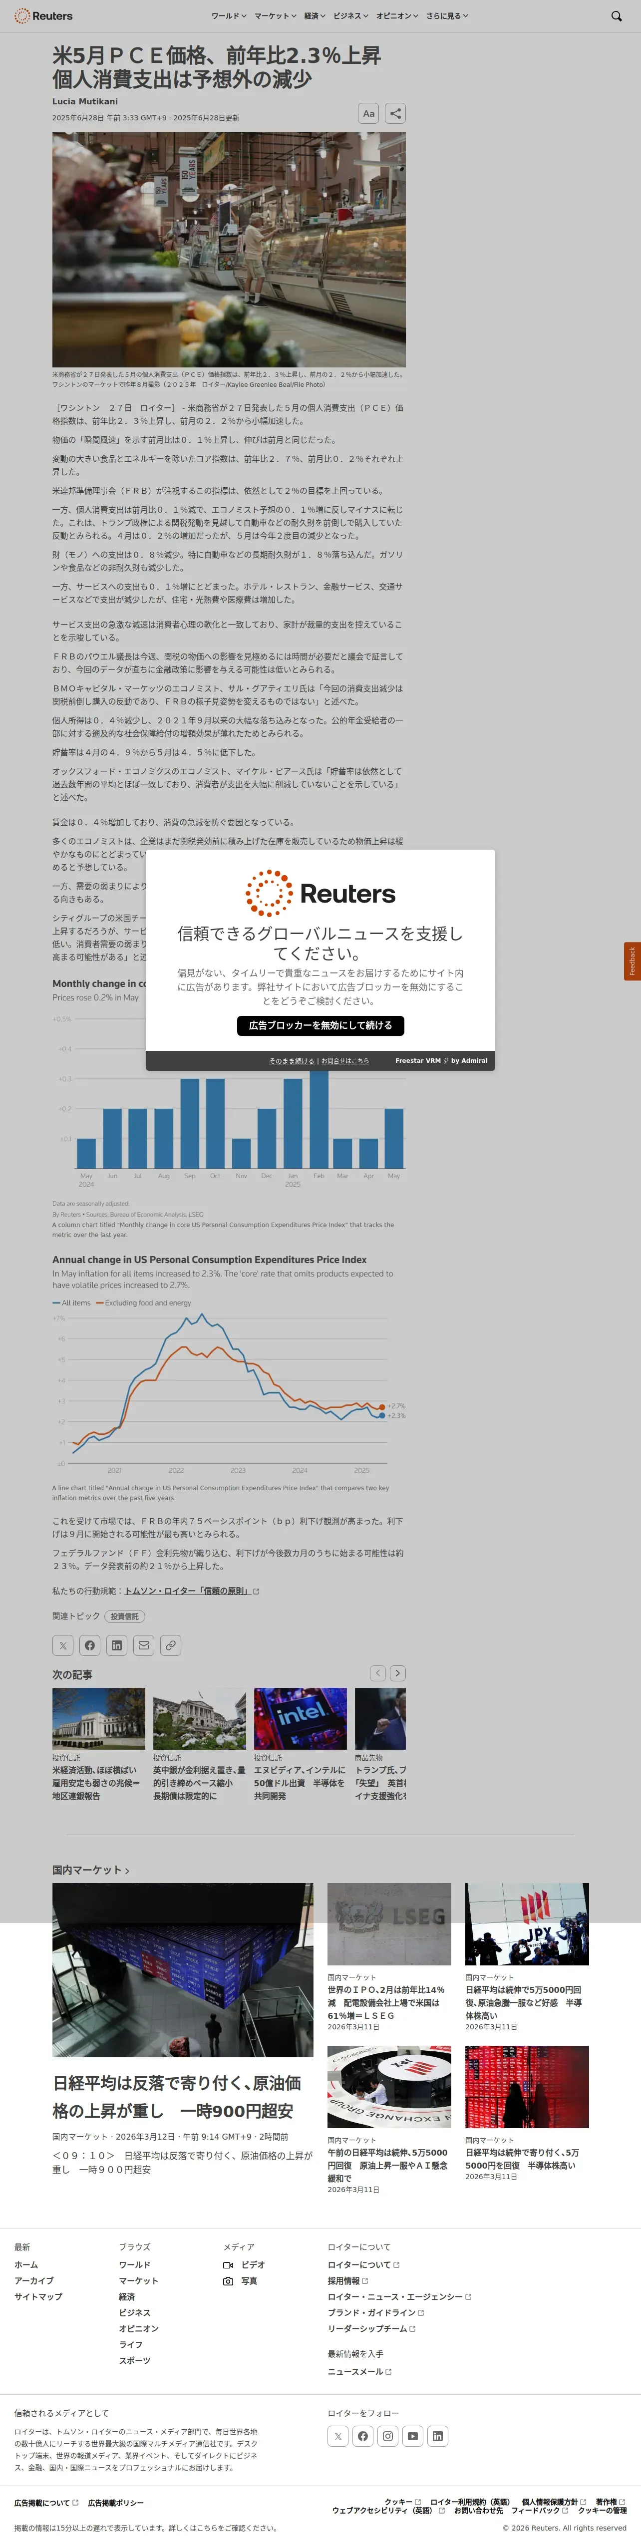Open the search magnifier in the header

[617, 16]
